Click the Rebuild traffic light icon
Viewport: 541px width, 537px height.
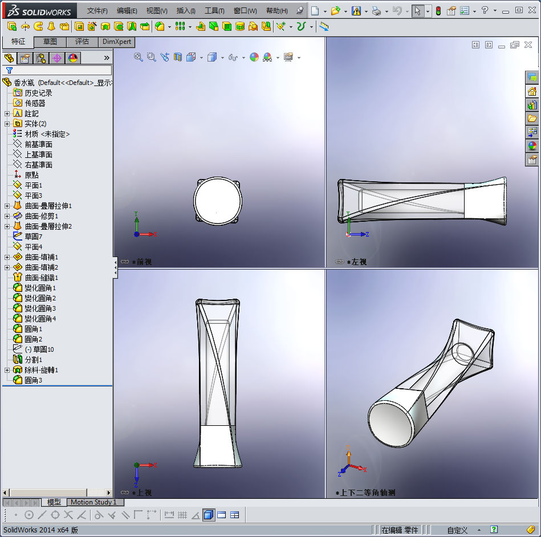click(438, 11)
